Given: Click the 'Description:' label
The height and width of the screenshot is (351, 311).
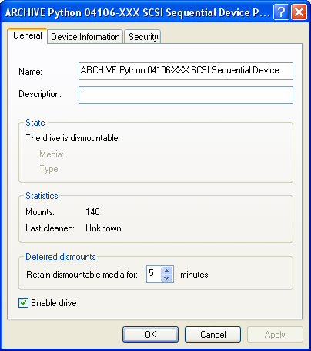Looking at the screenshot, I should click(x=40, y=94).
